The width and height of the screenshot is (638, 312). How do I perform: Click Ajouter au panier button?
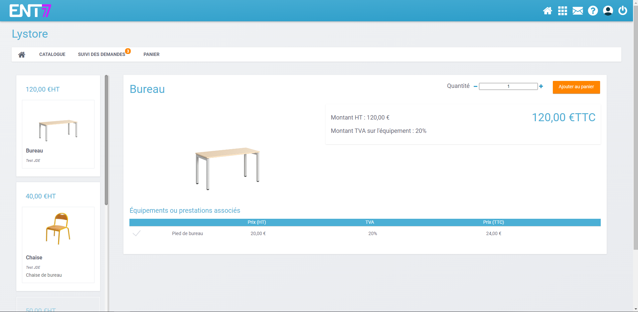point(576,87)
